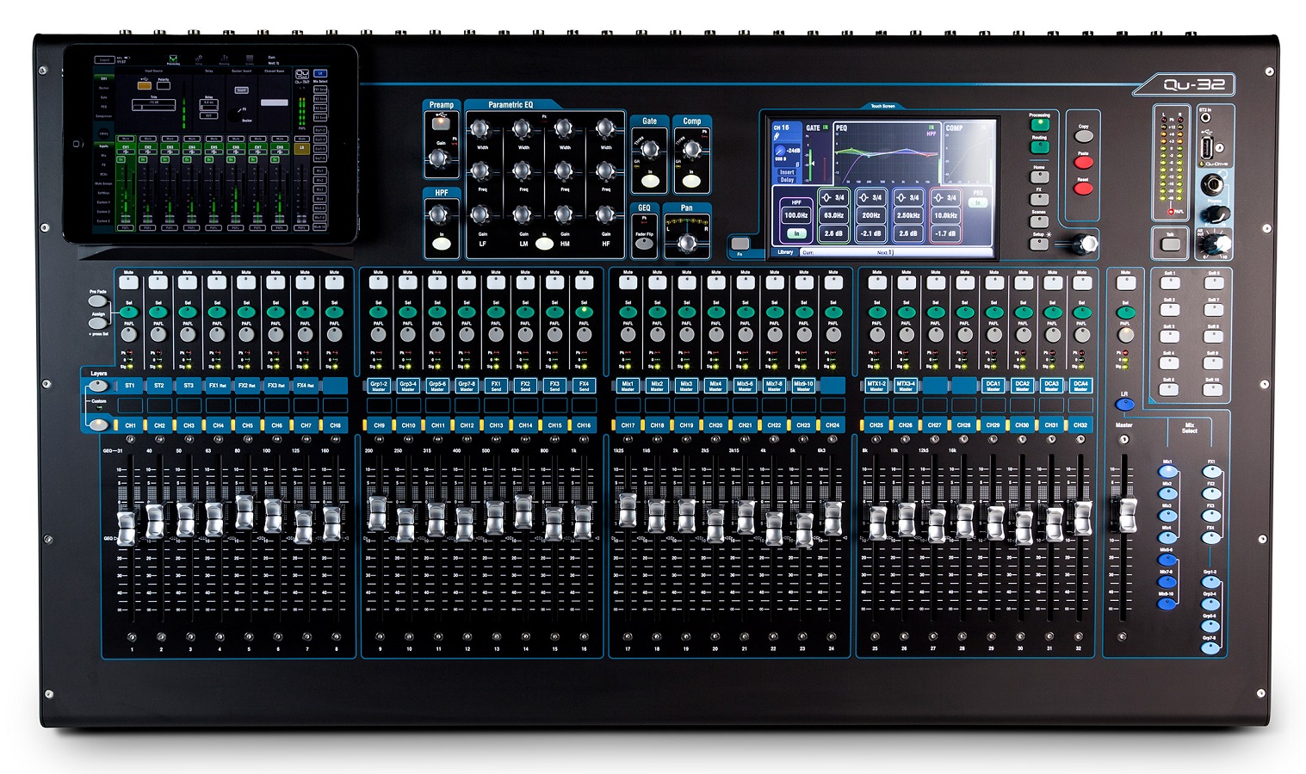Click the CH1 fader cap
This screenshot has height=774, width=1306.
click(127, 527)
